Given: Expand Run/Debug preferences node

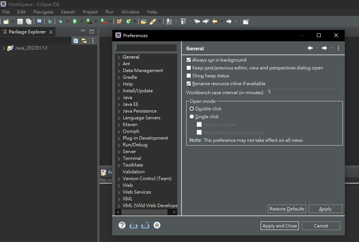Looking at the screenshot, I should pos(119,145).
